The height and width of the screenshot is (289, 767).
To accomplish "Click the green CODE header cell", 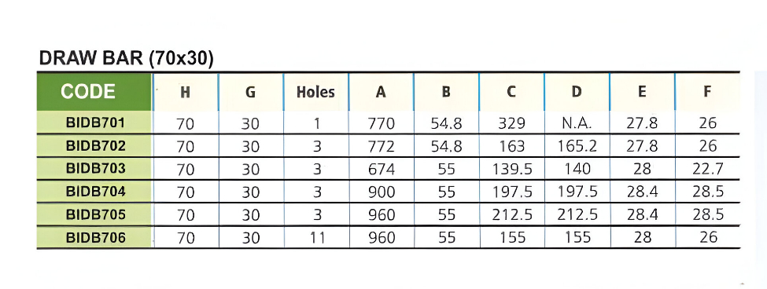I will pos(94,92).
